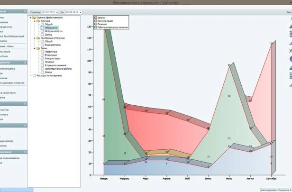
Task: Select the В процессе лечения tree item
Action: pos(55,65)
